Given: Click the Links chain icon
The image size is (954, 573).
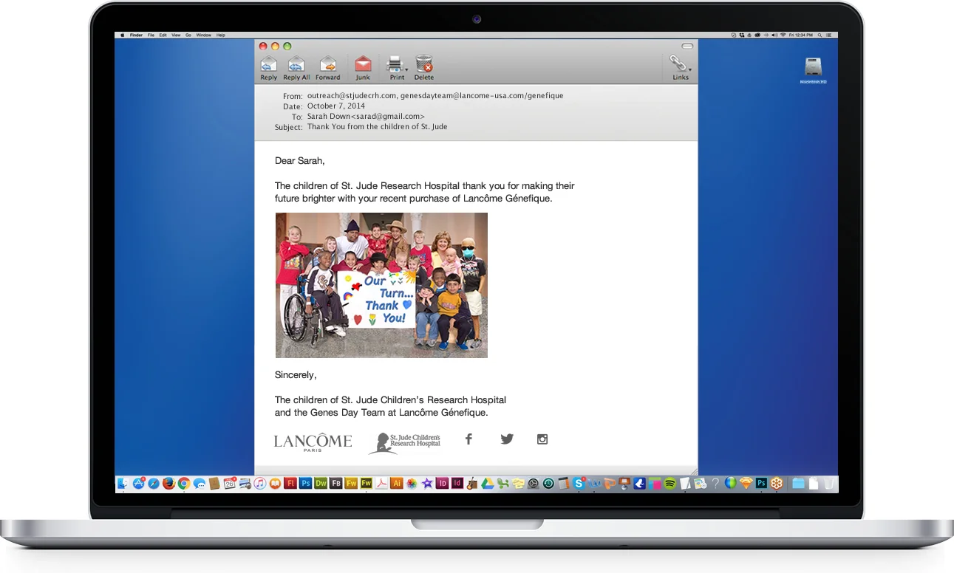Looking at the screenshot, I should click(678, 64).
